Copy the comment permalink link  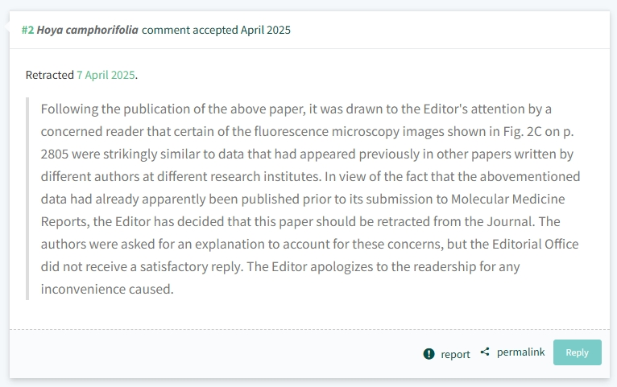click(x=520, y=352)
